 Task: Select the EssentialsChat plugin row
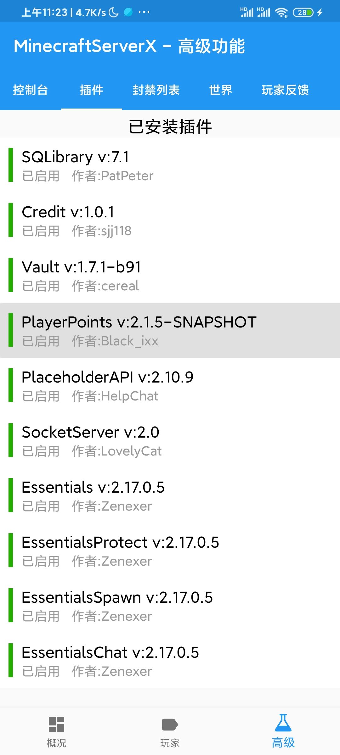click(x=170, y=661)
